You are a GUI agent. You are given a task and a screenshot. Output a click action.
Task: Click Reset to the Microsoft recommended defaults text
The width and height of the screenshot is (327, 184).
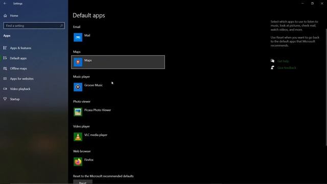103,176
